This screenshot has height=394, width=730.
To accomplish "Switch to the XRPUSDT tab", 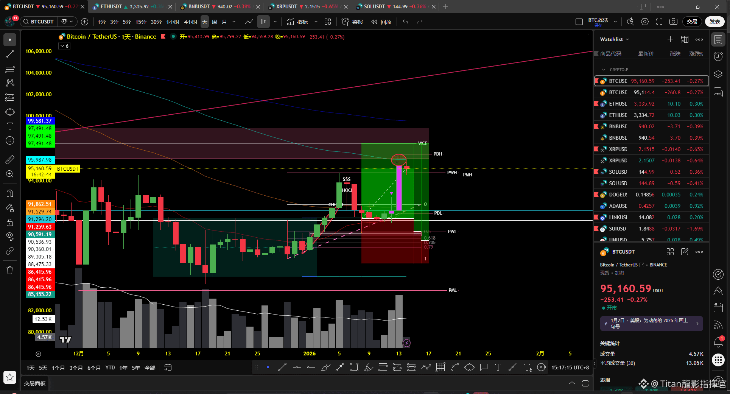I will pos(307,6).
